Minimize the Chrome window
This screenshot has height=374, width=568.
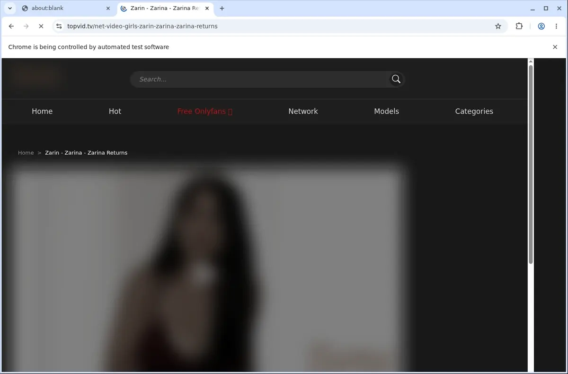click(533, 8)
